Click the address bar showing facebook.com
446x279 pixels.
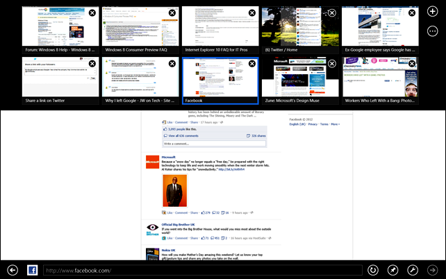point(203,270)
